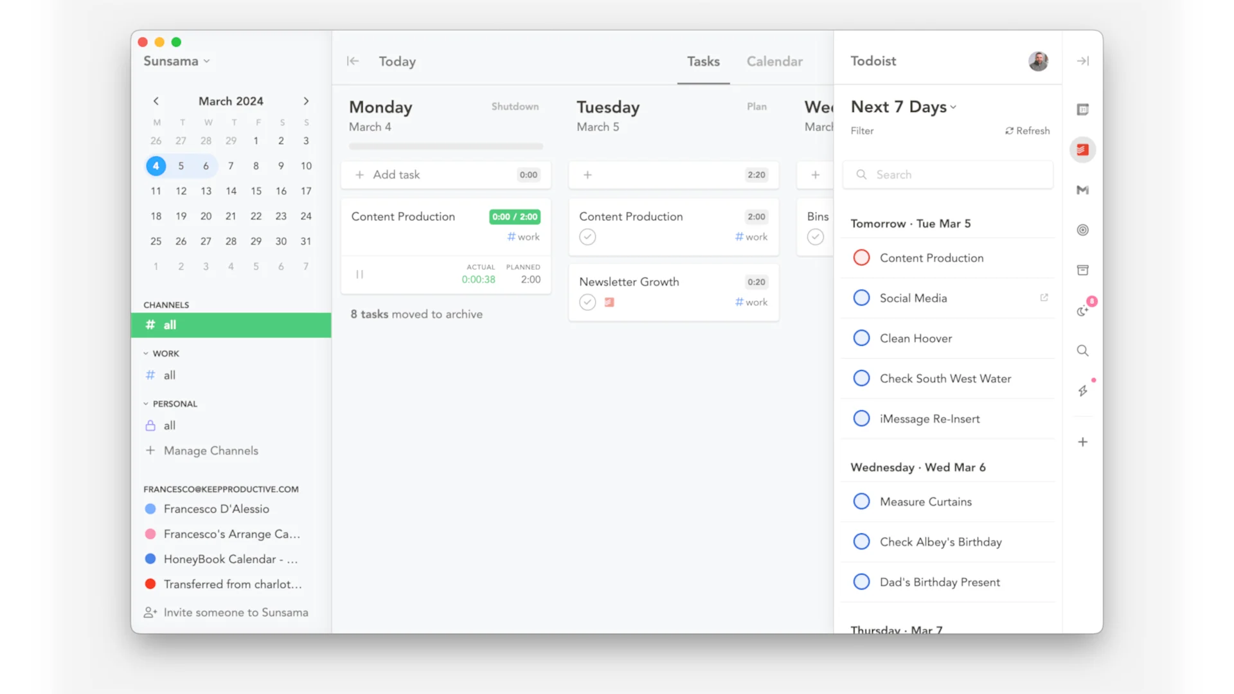The width and height of the screenshot is (1234, 694).
Task: Click the Search field in Todoist panel
Action: 947,174
